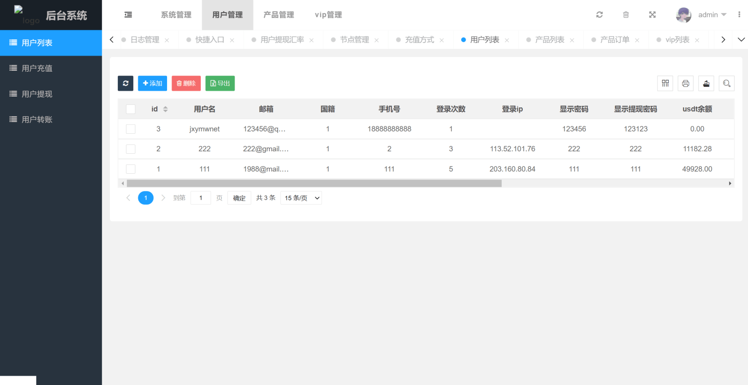
Task: Click the admin avatar image
Action: pyautogui.click(x=684, y=15)
